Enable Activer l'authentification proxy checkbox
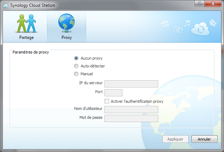224x152 pixels. tap(107, 101)
